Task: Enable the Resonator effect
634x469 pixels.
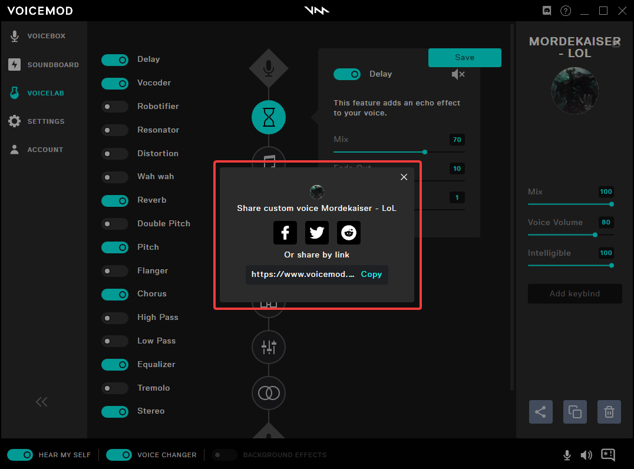Action: pos(115,130)
